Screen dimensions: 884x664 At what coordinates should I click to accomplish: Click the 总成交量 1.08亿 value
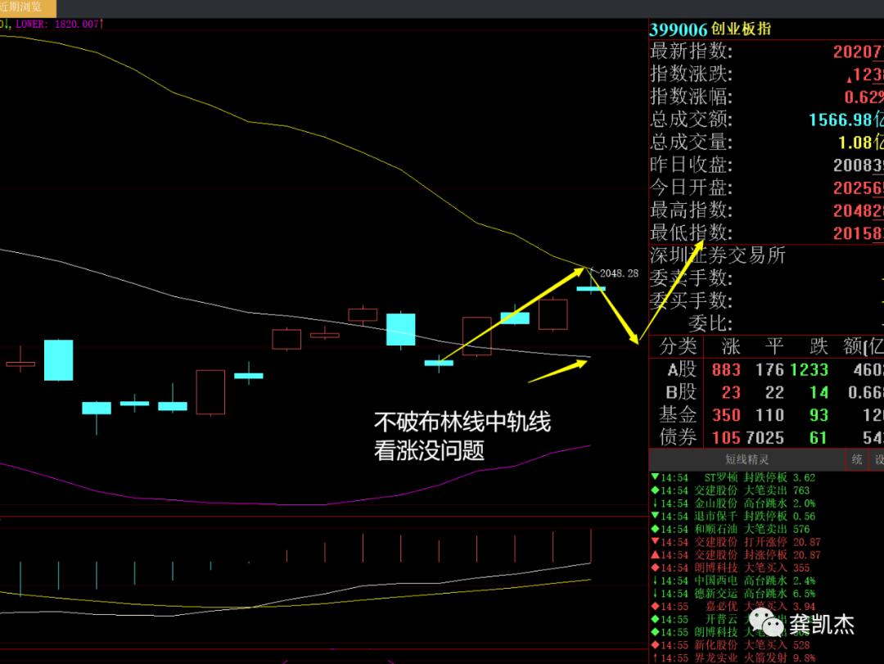click(859, 142)
